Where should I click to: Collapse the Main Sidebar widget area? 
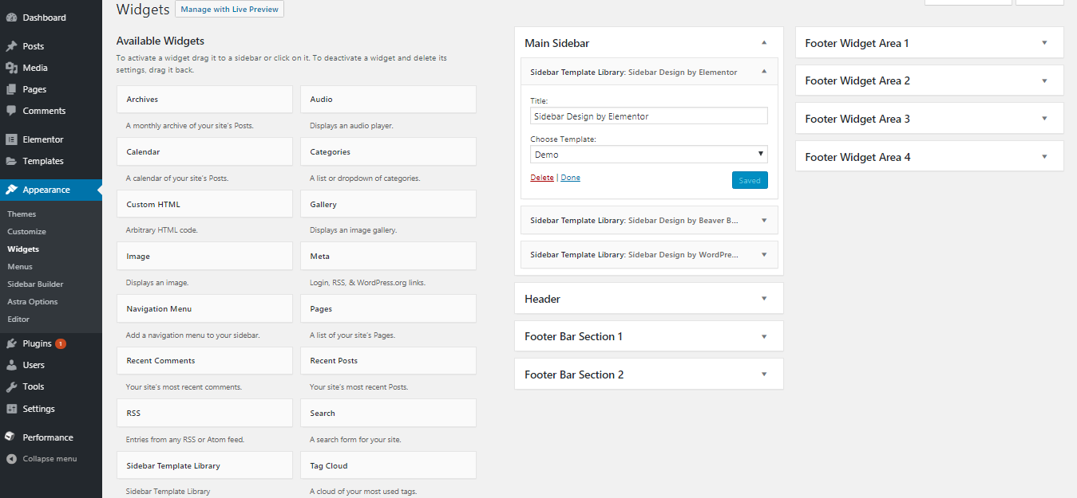click(x=764, y=43)
